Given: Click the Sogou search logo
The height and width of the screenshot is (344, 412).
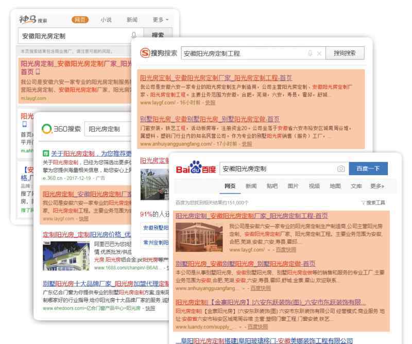Looking at the screenshot, I should click(159, 53).
